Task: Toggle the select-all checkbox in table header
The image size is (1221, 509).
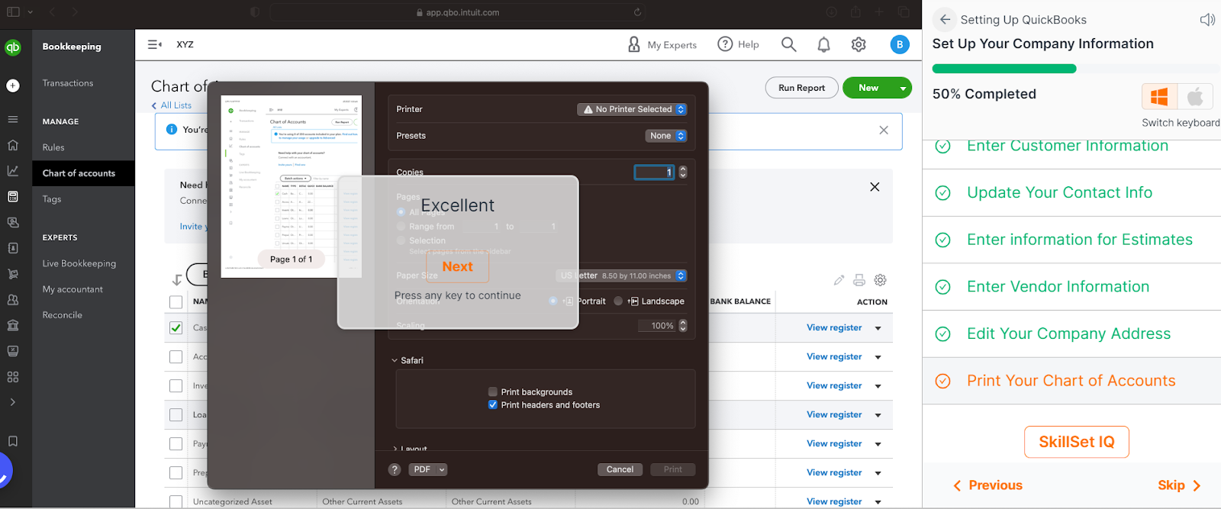Action: [176, 302]
